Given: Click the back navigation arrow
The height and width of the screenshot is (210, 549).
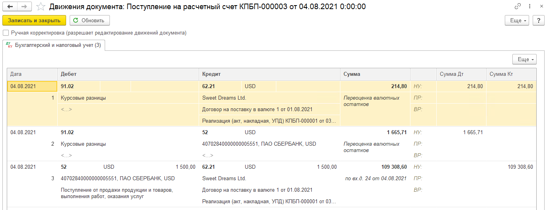Looking at the screenshot, I should tap(10, 6).
